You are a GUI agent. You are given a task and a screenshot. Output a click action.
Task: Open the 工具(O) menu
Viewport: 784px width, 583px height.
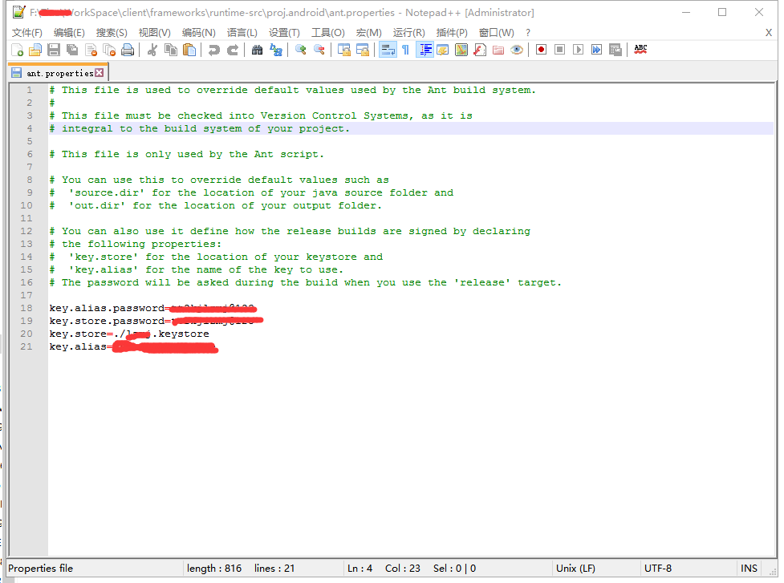[x=328, y=32]
